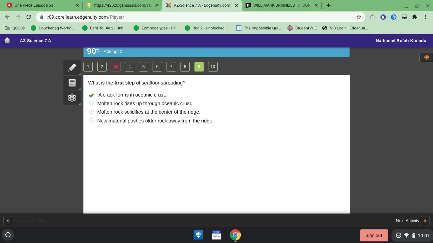Close the e2020.geniussis.com tab

click(157, 5)
